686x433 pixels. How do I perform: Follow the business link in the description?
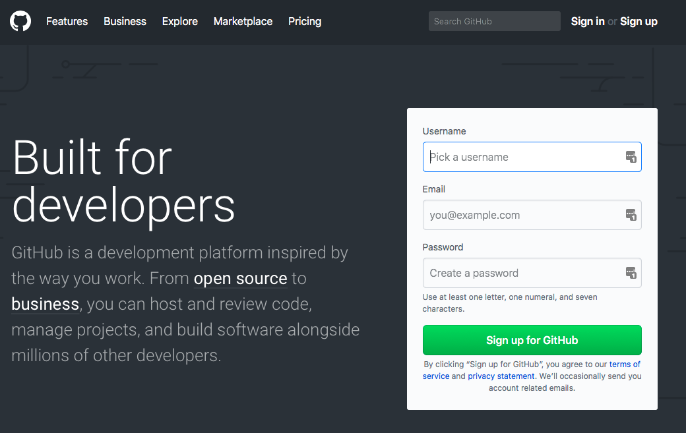pyautogui.click(x=45, y=304)
